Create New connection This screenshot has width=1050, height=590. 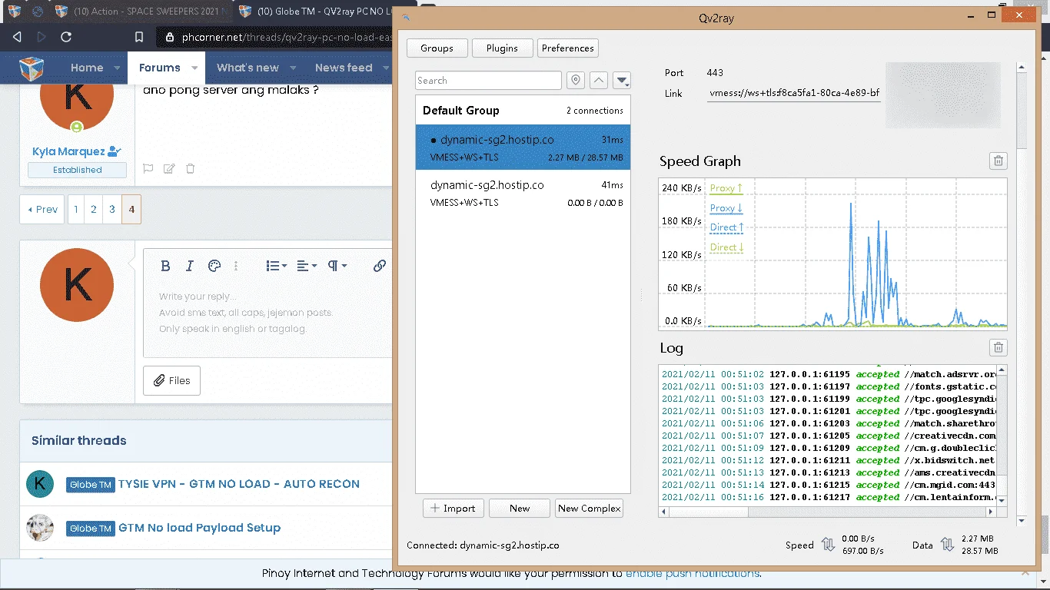click(520, 508)
